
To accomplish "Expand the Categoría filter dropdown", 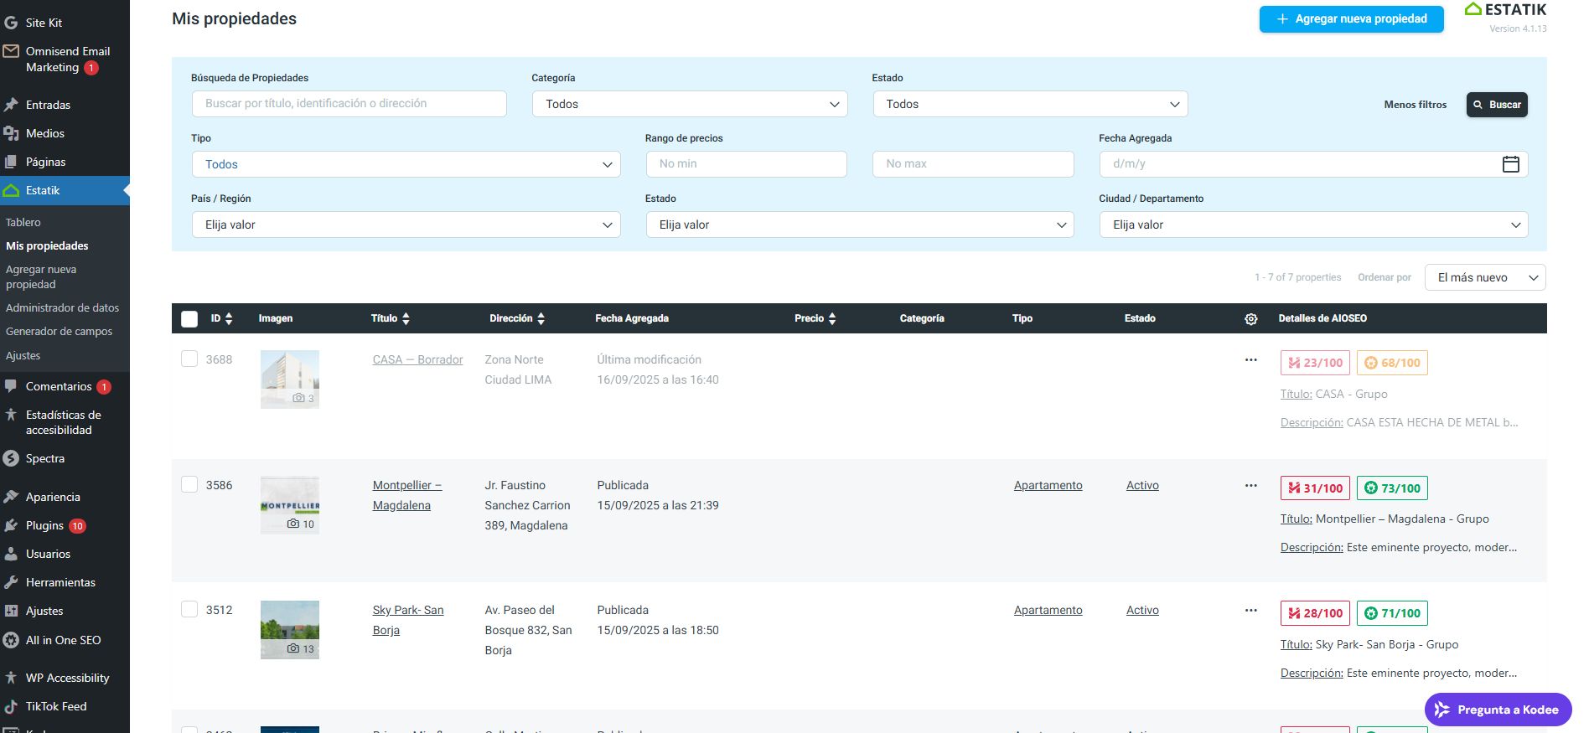I will (x=689, y=104).
